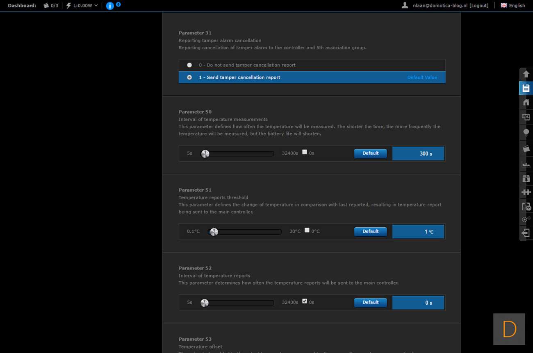Tick the 0s checkbox for Parameter 50
This screenshot has height=353, width=533.
(305, 152)
